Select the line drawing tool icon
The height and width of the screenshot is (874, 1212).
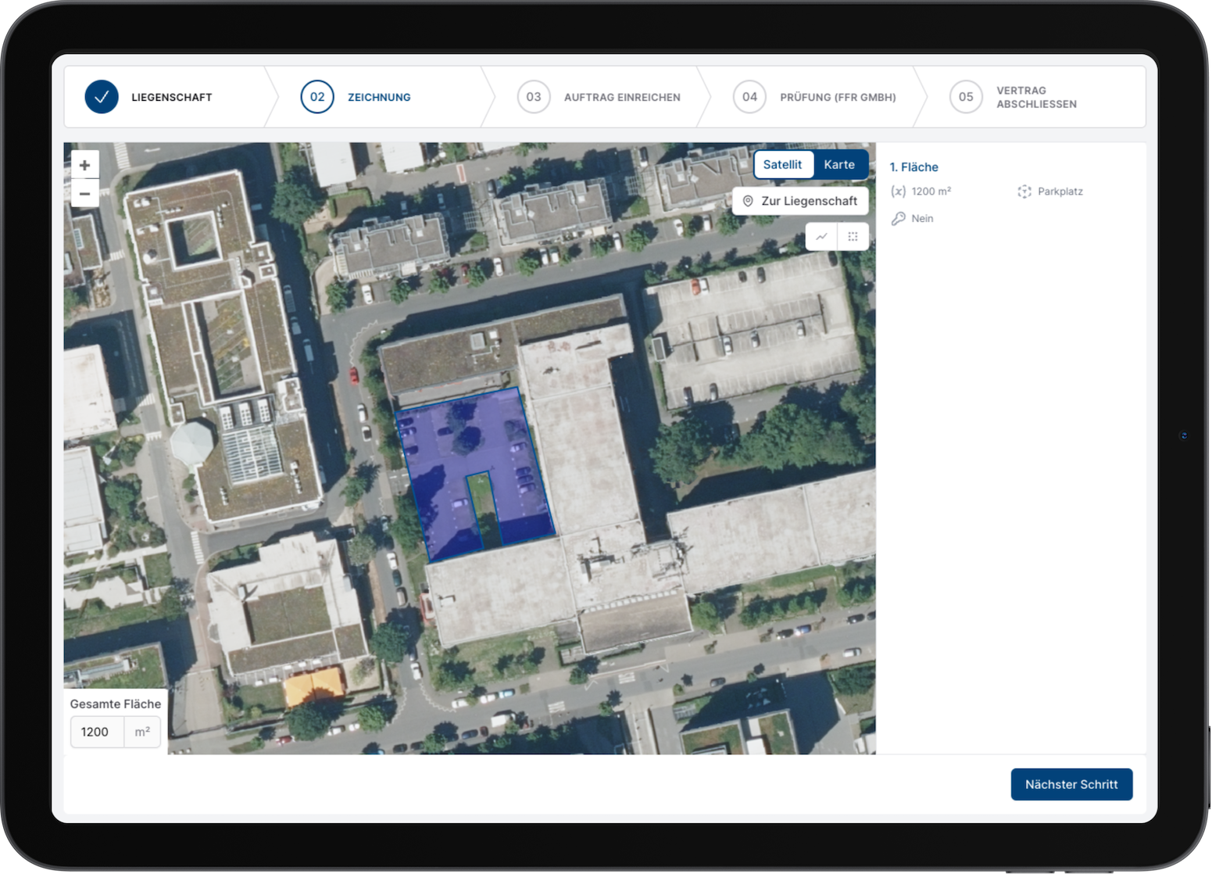click(x=821, y=236)
